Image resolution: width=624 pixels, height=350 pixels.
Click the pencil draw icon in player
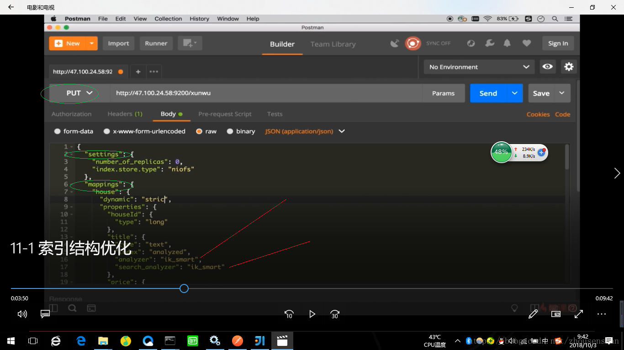533,314
